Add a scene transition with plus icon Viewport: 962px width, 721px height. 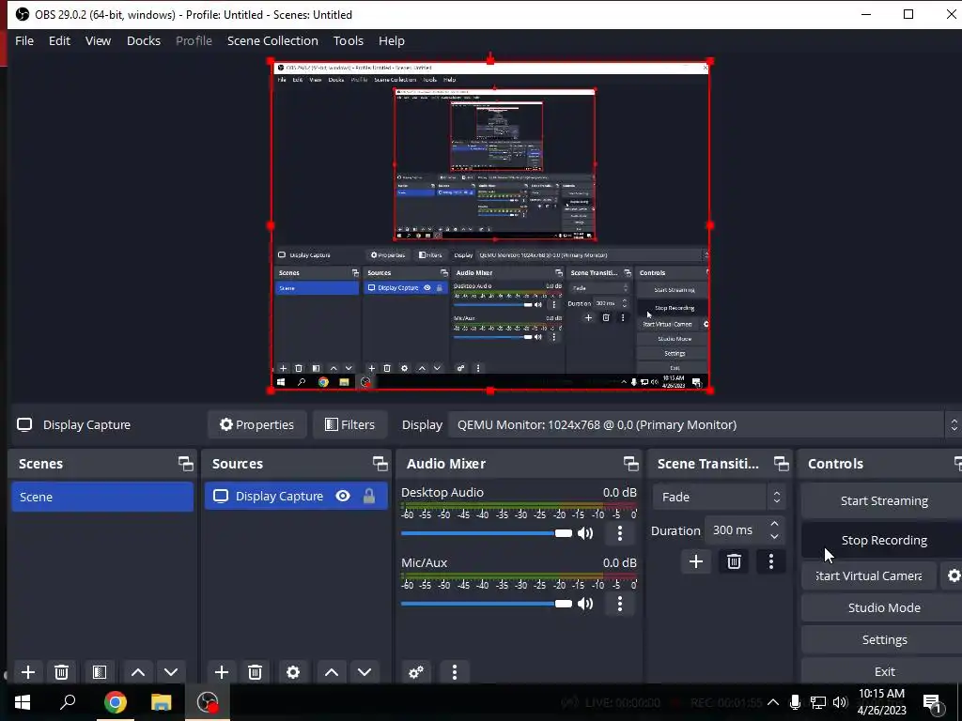(x=696, y=561)
